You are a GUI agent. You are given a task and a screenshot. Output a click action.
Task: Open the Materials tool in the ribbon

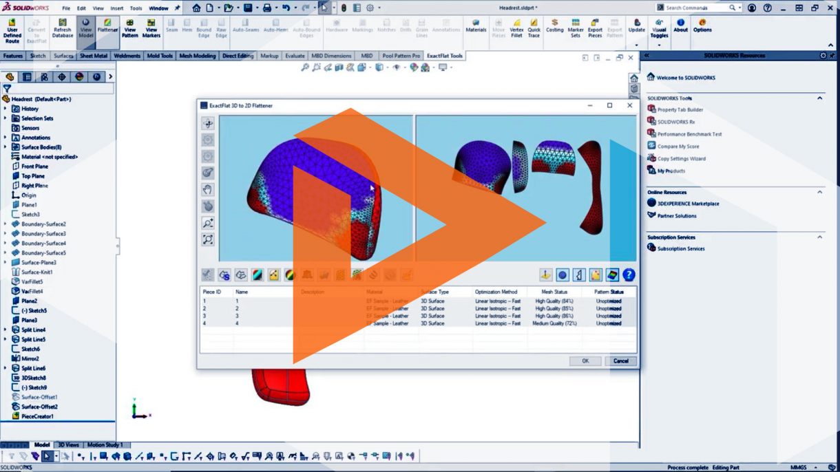[x=476, y=26]
